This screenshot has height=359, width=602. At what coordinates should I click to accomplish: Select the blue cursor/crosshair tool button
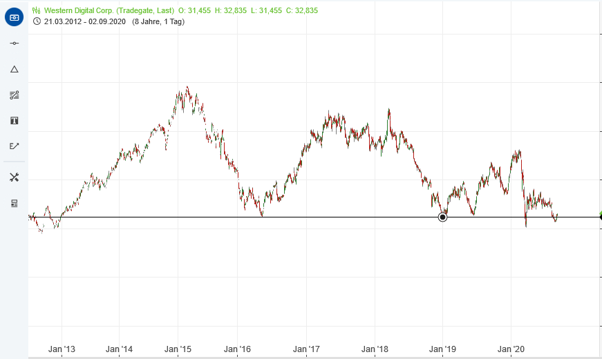point(15,17)
